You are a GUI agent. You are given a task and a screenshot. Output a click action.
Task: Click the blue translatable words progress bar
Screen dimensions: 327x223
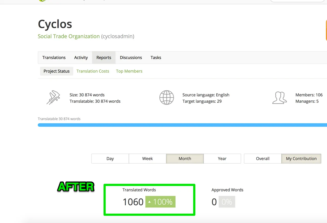point(182,125)
